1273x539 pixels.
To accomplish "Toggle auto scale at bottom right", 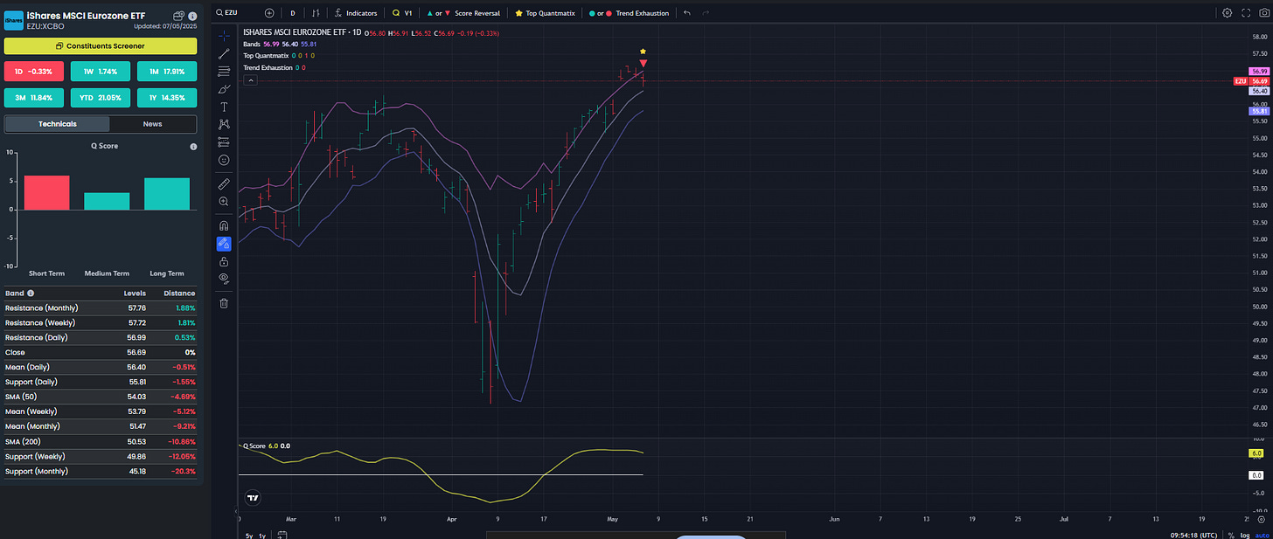I will tap(1261, 535).
